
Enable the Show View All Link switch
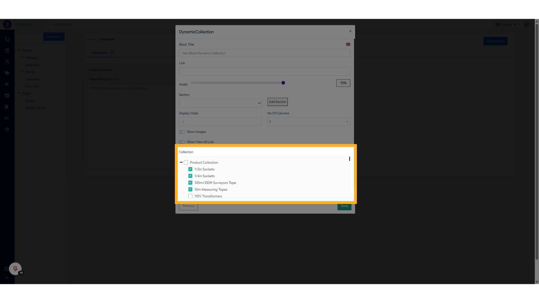182,142
